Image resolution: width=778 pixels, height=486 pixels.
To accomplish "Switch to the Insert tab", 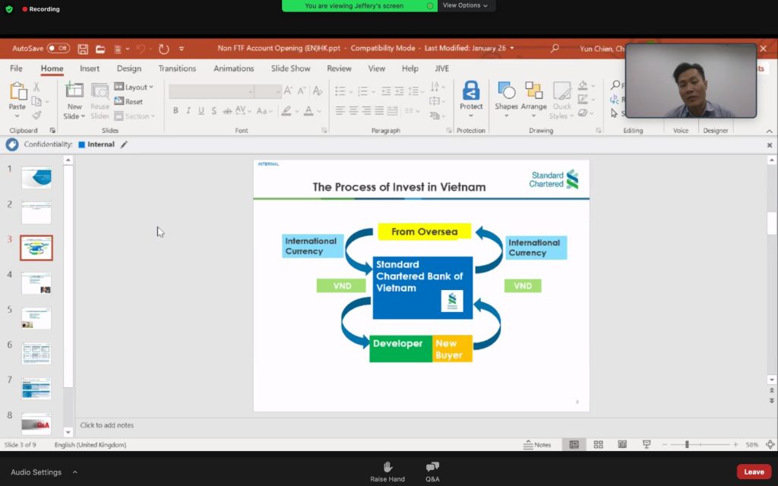I will point(90,68).
